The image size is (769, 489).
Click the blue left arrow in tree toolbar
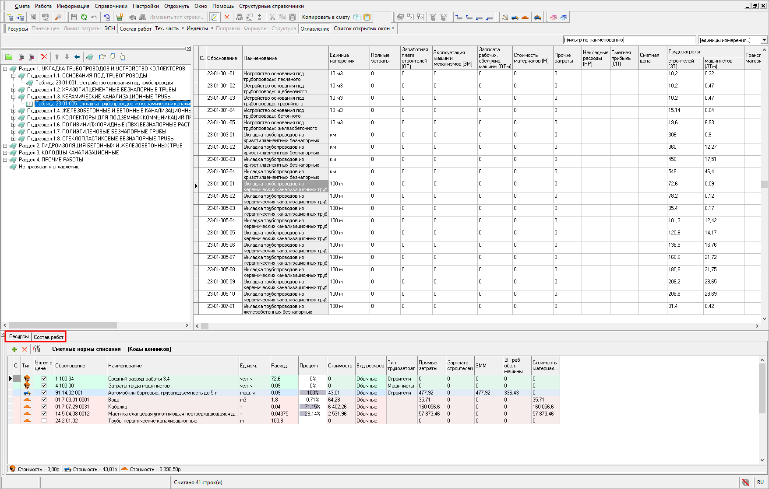(x=77, y=57)
